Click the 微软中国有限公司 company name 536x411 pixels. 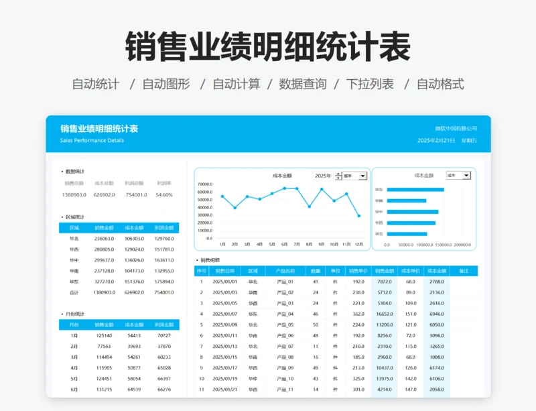[x=456, y=129]
